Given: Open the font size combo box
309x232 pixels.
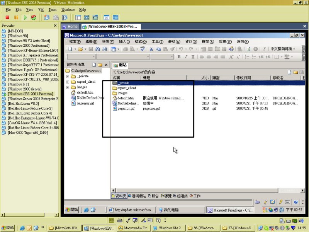Looking at the screenshot, I should click(x=162, y=57).
